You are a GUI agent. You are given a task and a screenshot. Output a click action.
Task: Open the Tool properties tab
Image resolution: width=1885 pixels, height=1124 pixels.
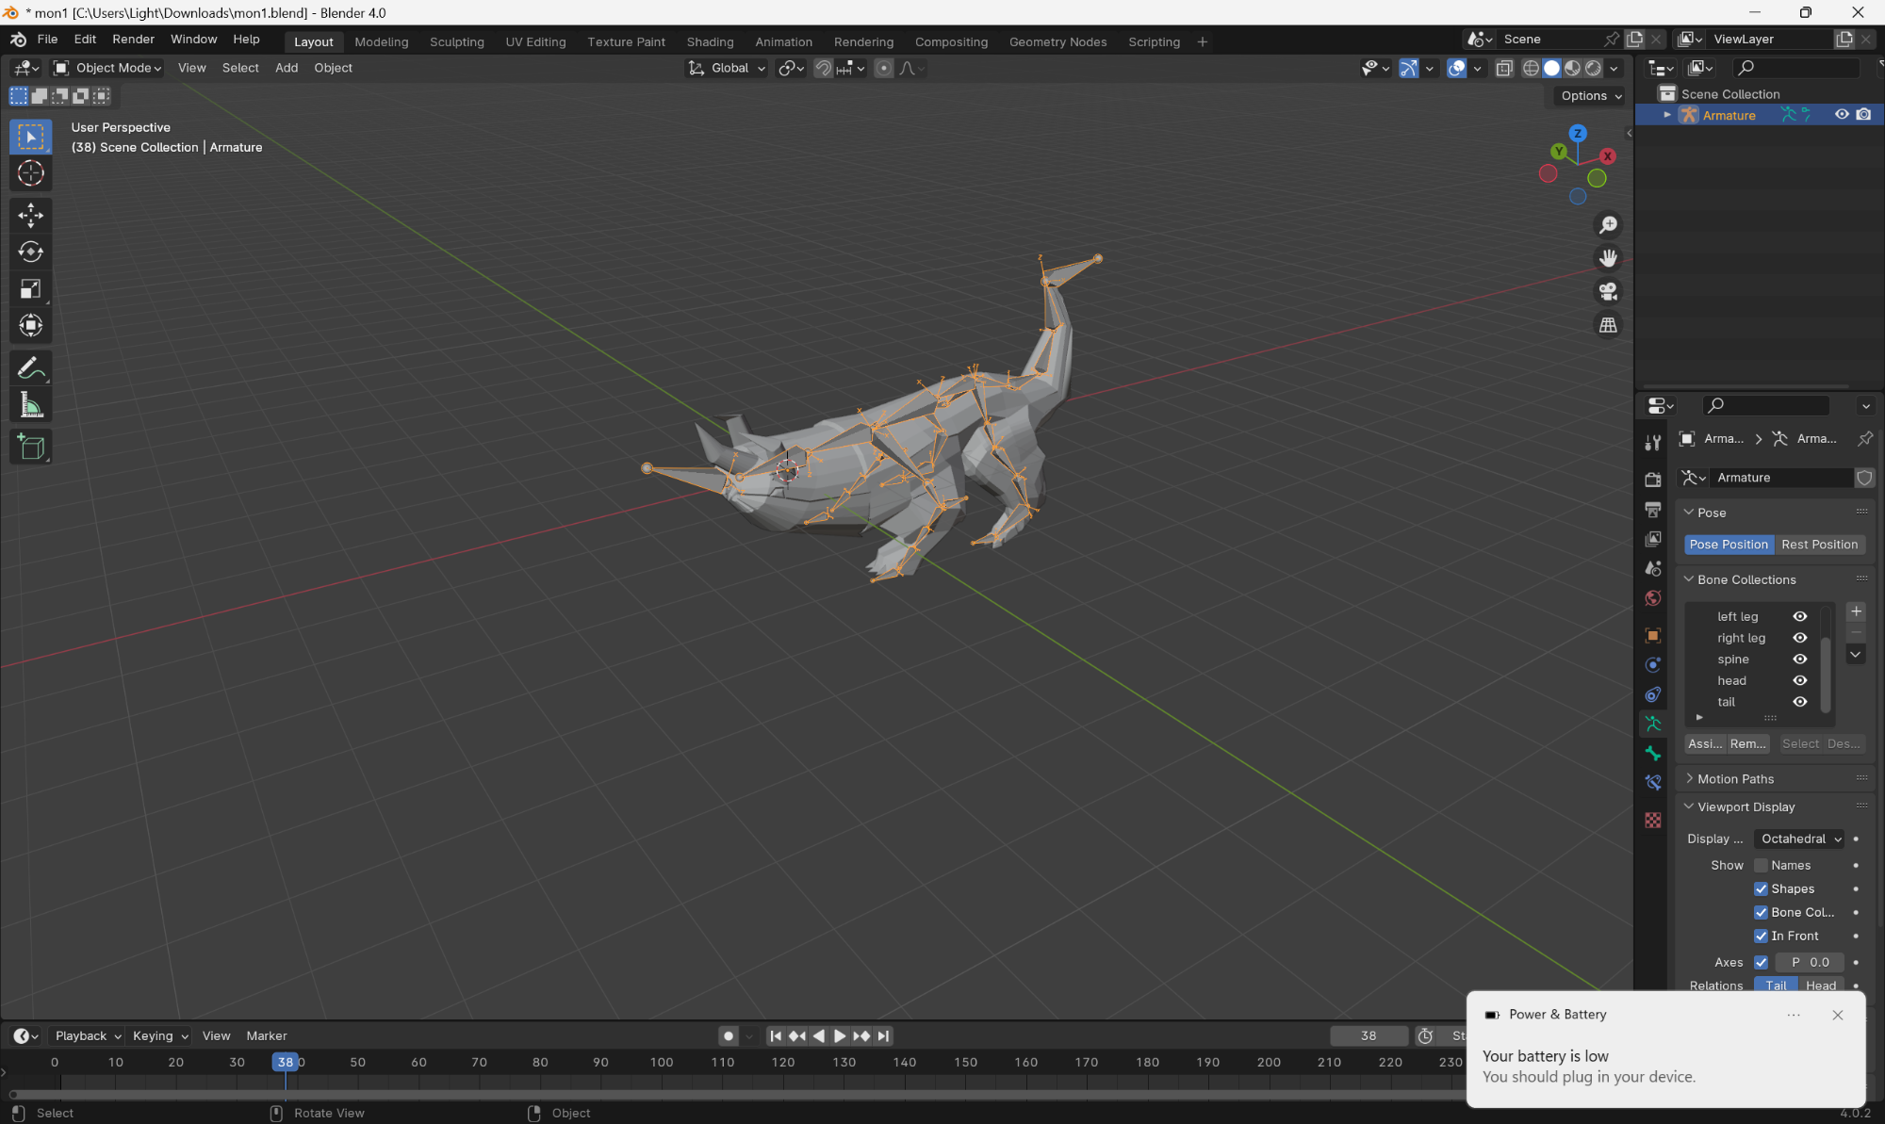coord(1652,443)
